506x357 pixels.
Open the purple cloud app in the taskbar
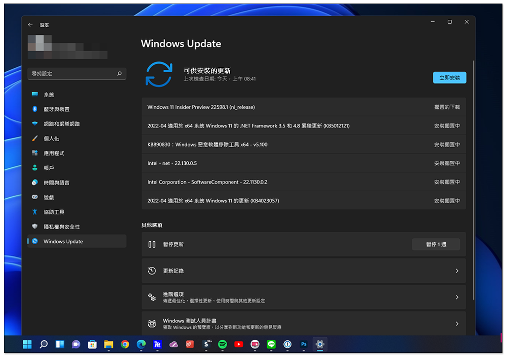coord(174,344)
